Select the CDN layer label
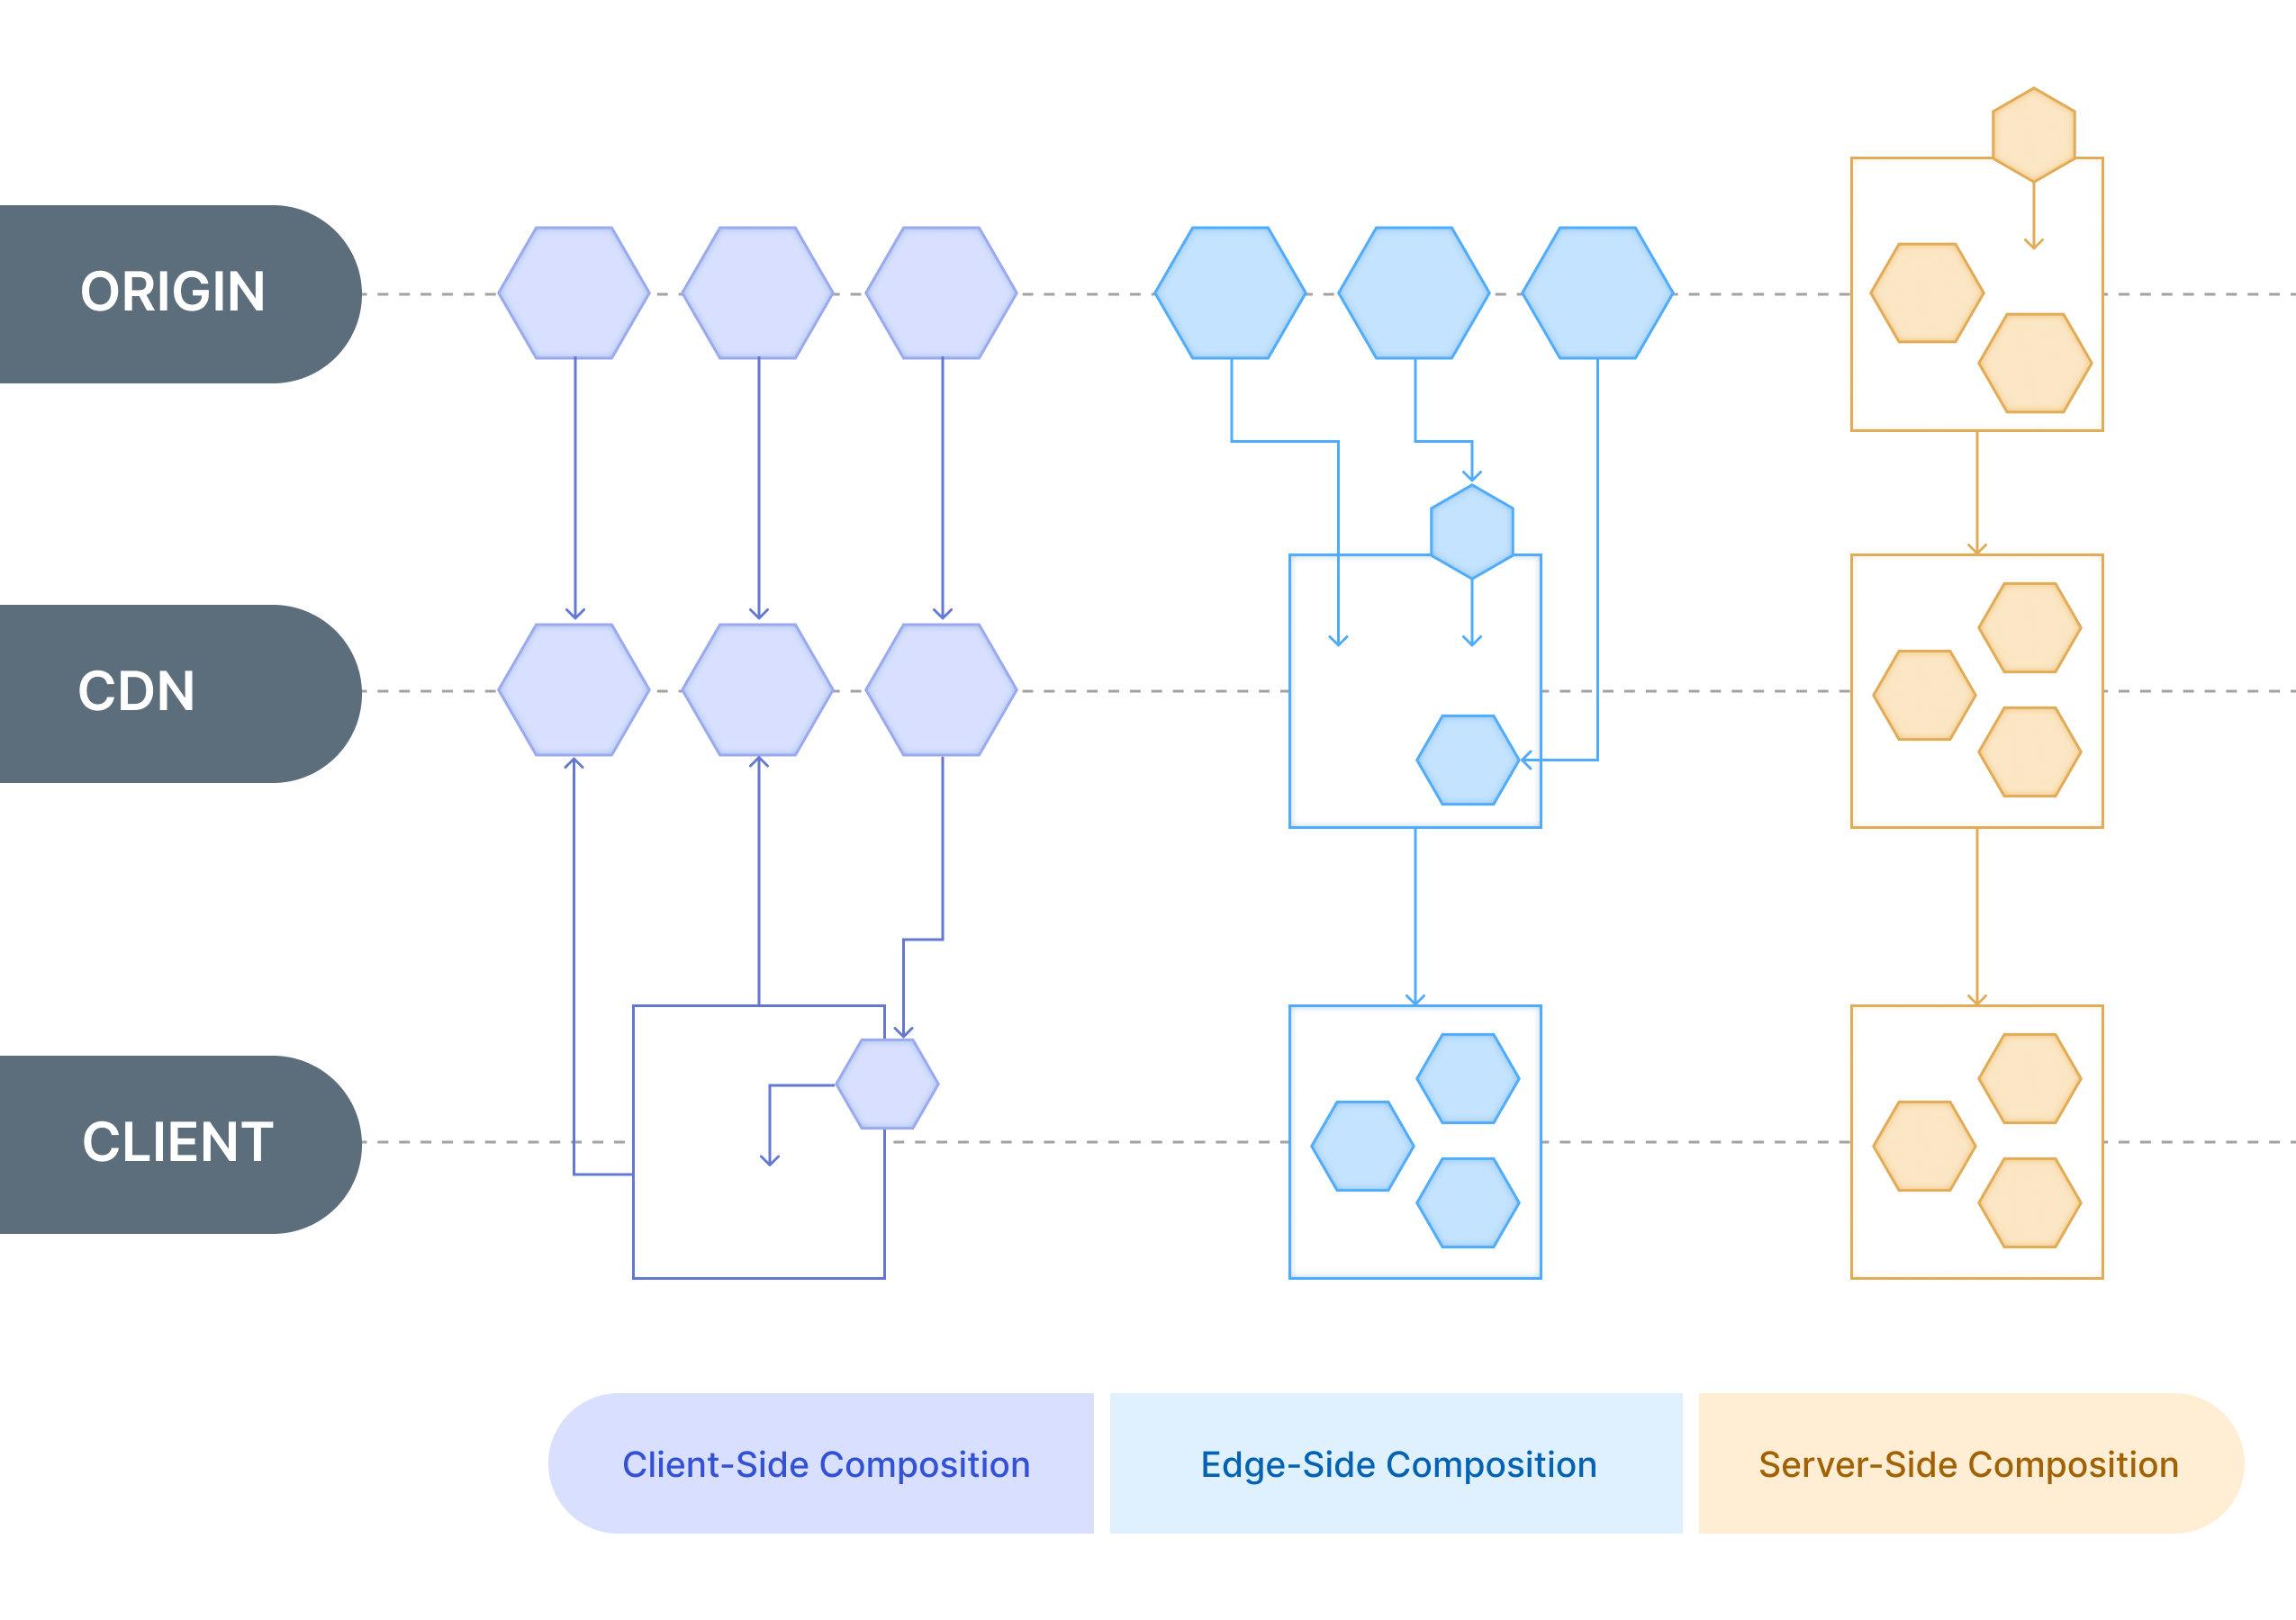The image size is (2296, 1620). tap(131, 684)
